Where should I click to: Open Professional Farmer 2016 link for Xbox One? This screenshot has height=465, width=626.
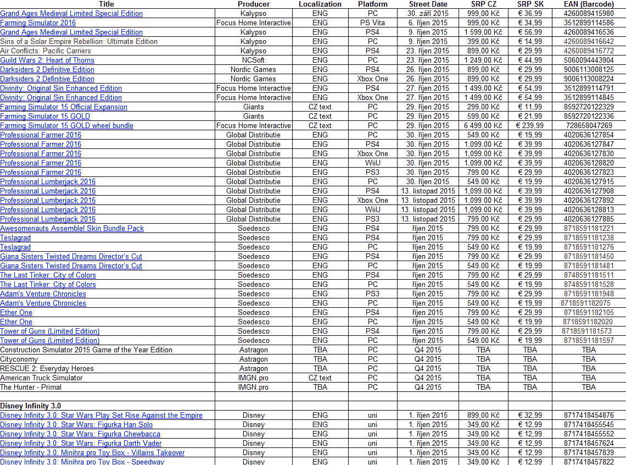click(x=41, y=154)
